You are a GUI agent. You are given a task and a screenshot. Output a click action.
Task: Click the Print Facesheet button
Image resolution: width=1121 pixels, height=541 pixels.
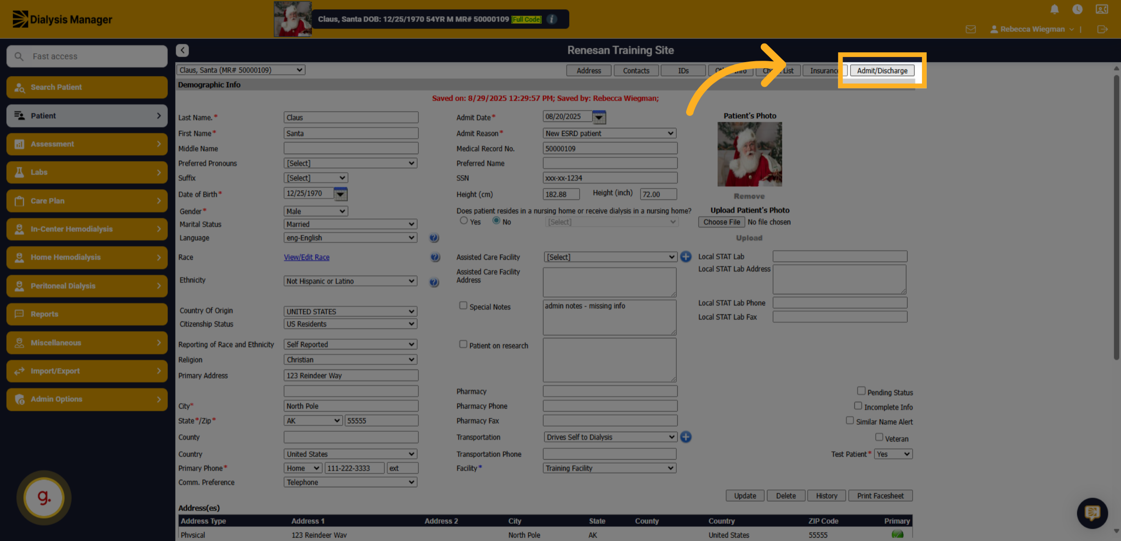coord(880,496)
